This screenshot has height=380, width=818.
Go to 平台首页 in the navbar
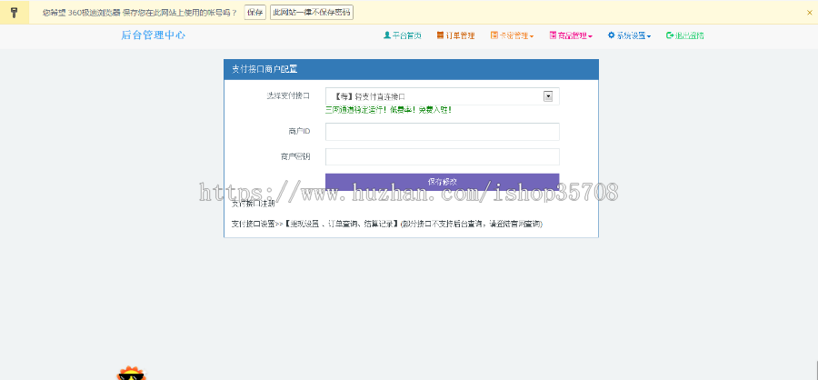(403, 36)
